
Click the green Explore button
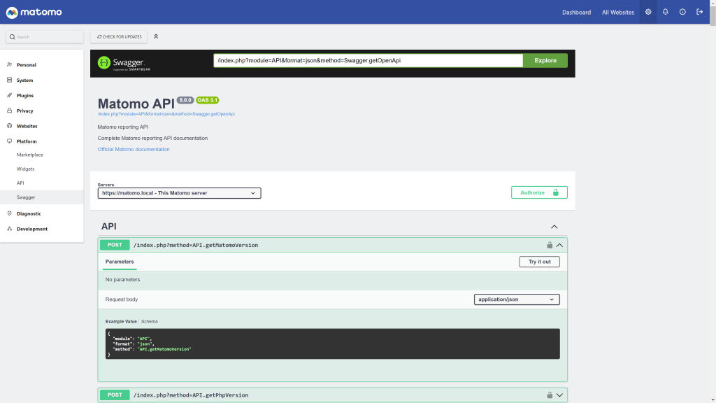coord(545,61)
